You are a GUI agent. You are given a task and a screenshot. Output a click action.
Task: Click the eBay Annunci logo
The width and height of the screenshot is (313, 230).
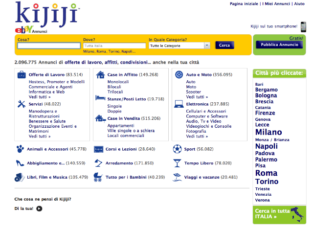(31, 30)
